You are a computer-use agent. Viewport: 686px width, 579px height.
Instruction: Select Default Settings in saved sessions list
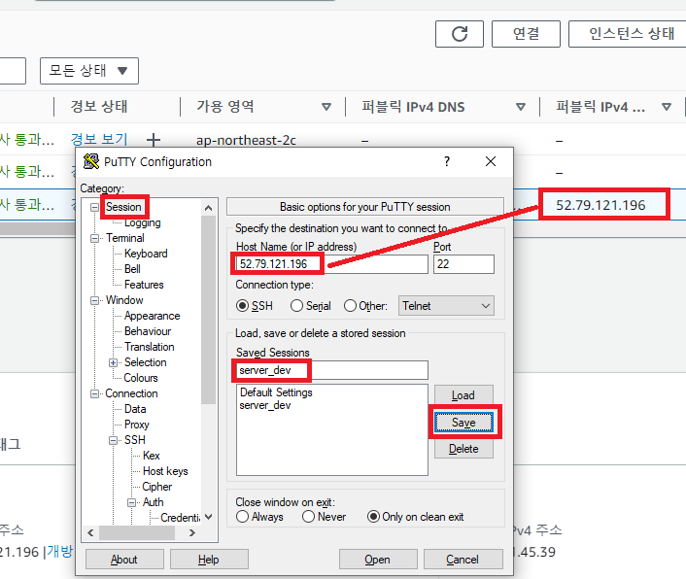(x=276, y=392)
